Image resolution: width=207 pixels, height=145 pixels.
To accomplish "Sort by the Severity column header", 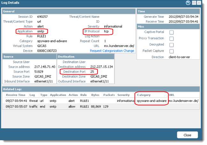I will click(x=123, y=95).
